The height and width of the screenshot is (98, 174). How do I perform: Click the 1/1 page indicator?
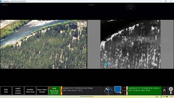(x=125, y=91)
